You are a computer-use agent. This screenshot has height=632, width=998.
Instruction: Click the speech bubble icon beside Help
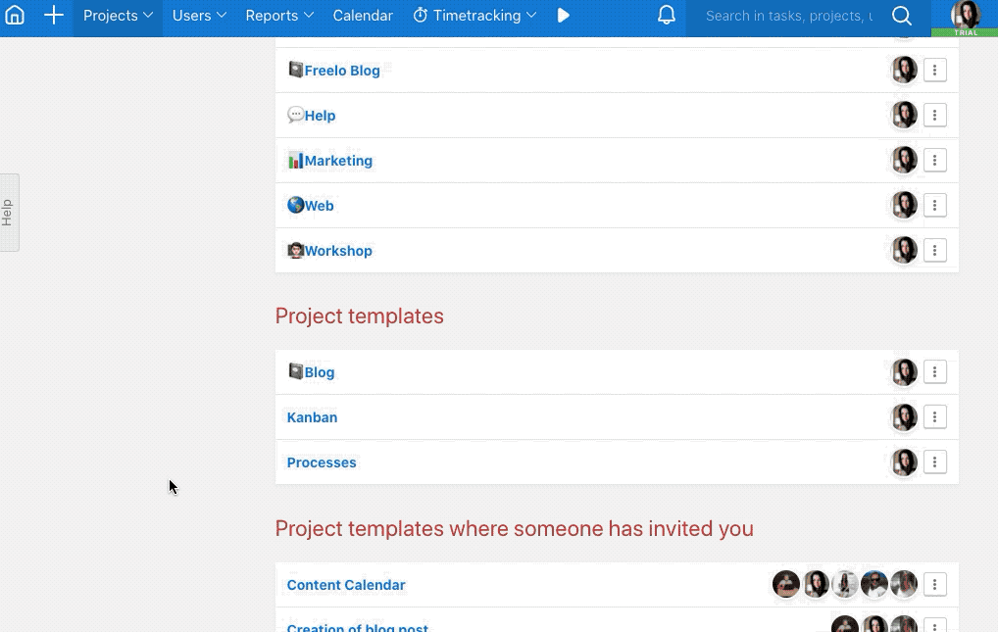coord(295,115)
